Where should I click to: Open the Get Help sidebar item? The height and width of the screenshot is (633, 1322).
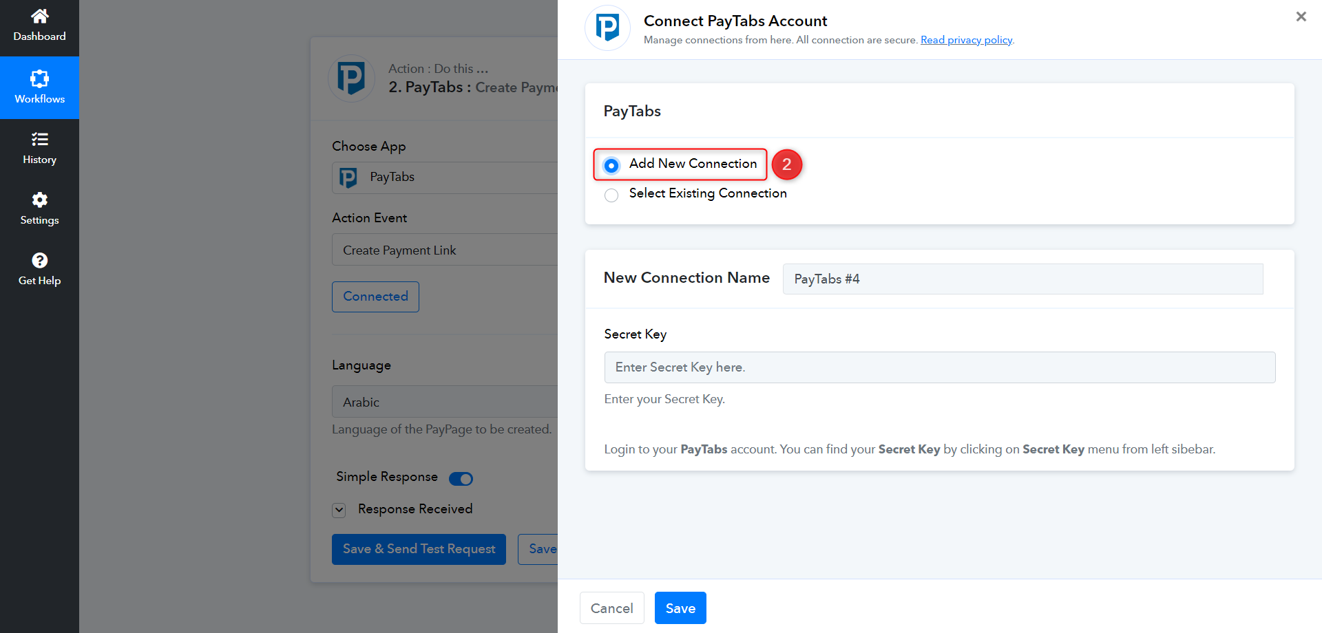39,269
